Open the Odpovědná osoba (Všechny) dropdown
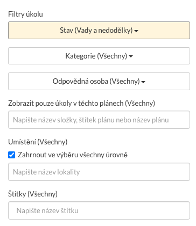196x226 pixels. tap(99, 81)
